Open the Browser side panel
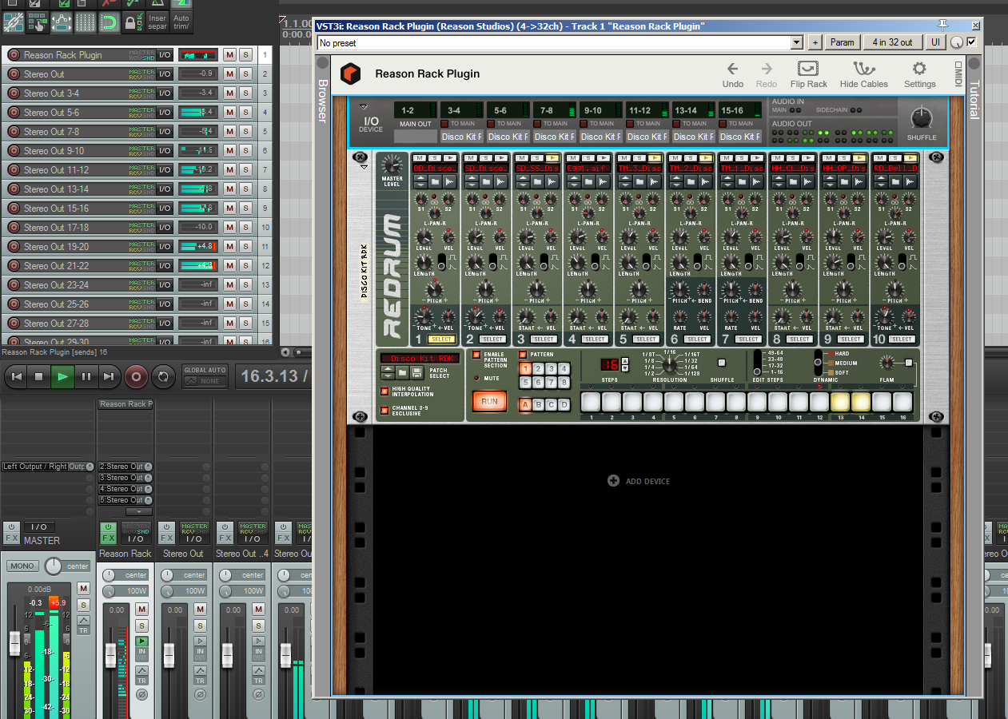The image size is (1008, 719). pyautogui.click(x=323, y=101)
